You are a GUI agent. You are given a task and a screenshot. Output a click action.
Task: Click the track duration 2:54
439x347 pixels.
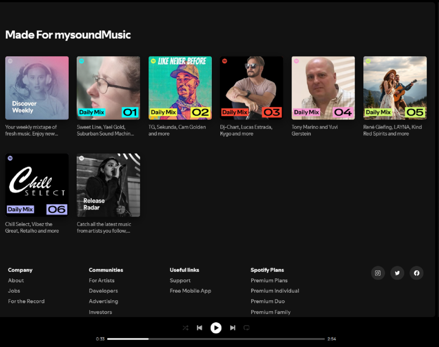tap(332, 339)
